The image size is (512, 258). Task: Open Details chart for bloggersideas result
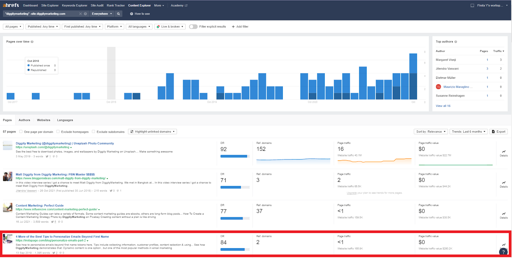504,184
